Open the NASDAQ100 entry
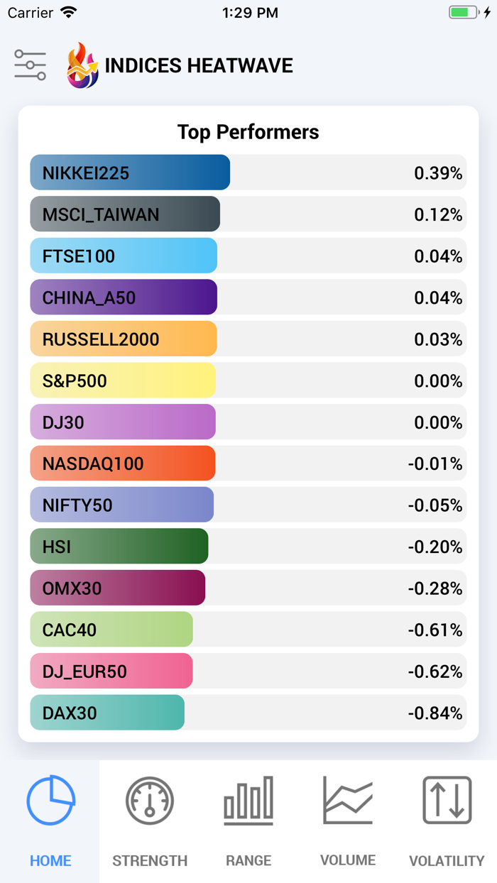The width and height of the screenshot is (497, 883). [x=122, y=463]
